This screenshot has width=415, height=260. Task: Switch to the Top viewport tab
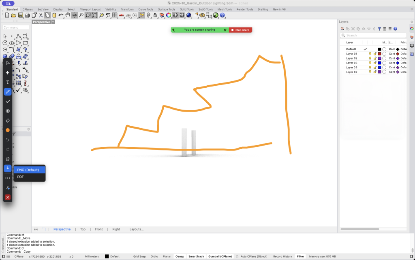coord(83,229)
